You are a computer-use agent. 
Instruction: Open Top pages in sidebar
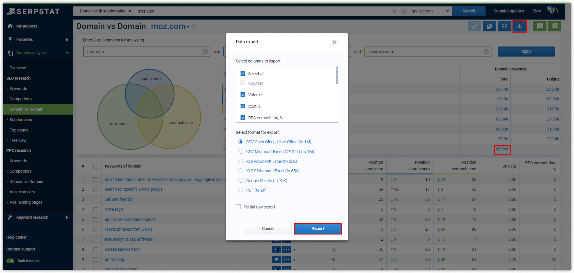pos(19,130)
